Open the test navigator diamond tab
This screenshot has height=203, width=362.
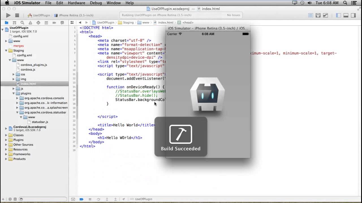[x=38, y=23]
